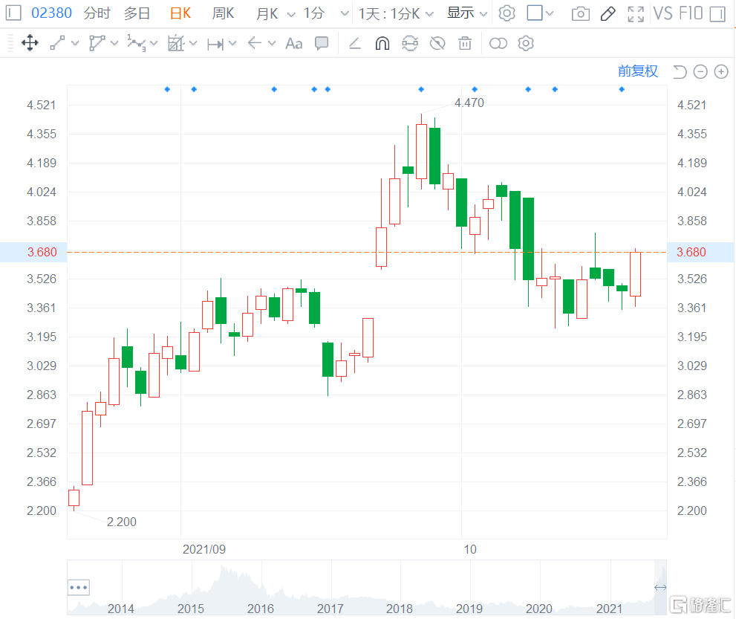Zoom out chart with minus circle

click(x=700, y=71)
